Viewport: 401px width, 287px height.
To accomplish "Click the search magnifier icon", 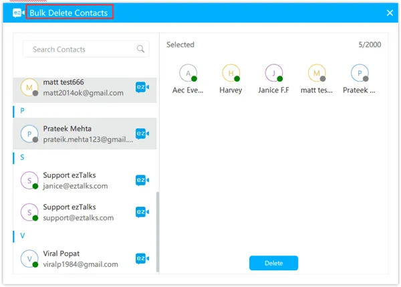I will pos(140,49).
